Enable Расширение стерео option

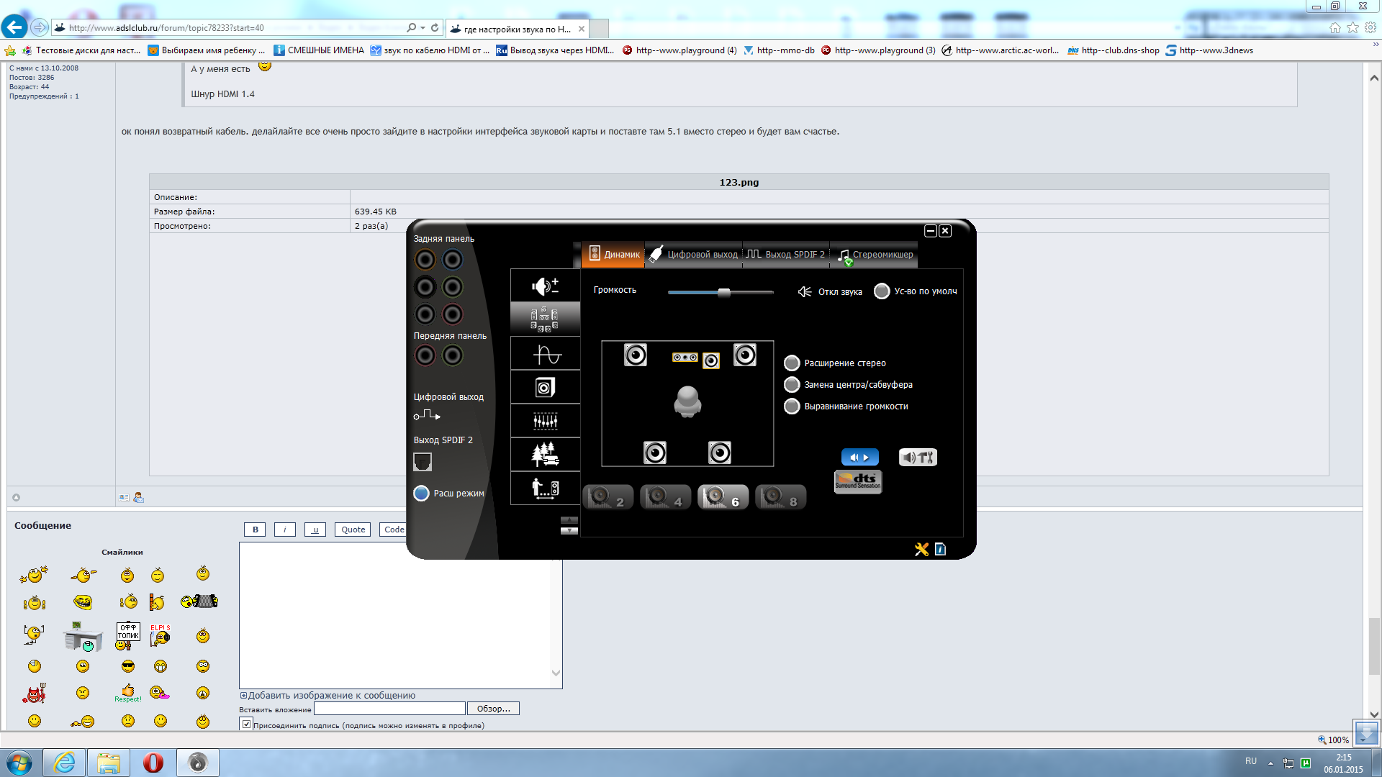point(792,363)
